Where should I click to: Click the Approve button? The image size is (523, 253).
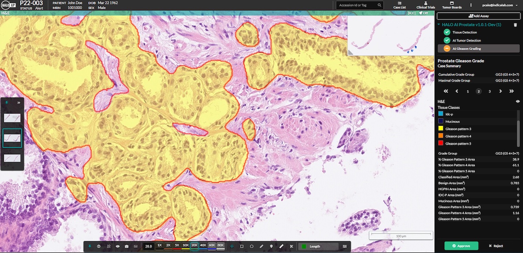(x=462, y=246)
